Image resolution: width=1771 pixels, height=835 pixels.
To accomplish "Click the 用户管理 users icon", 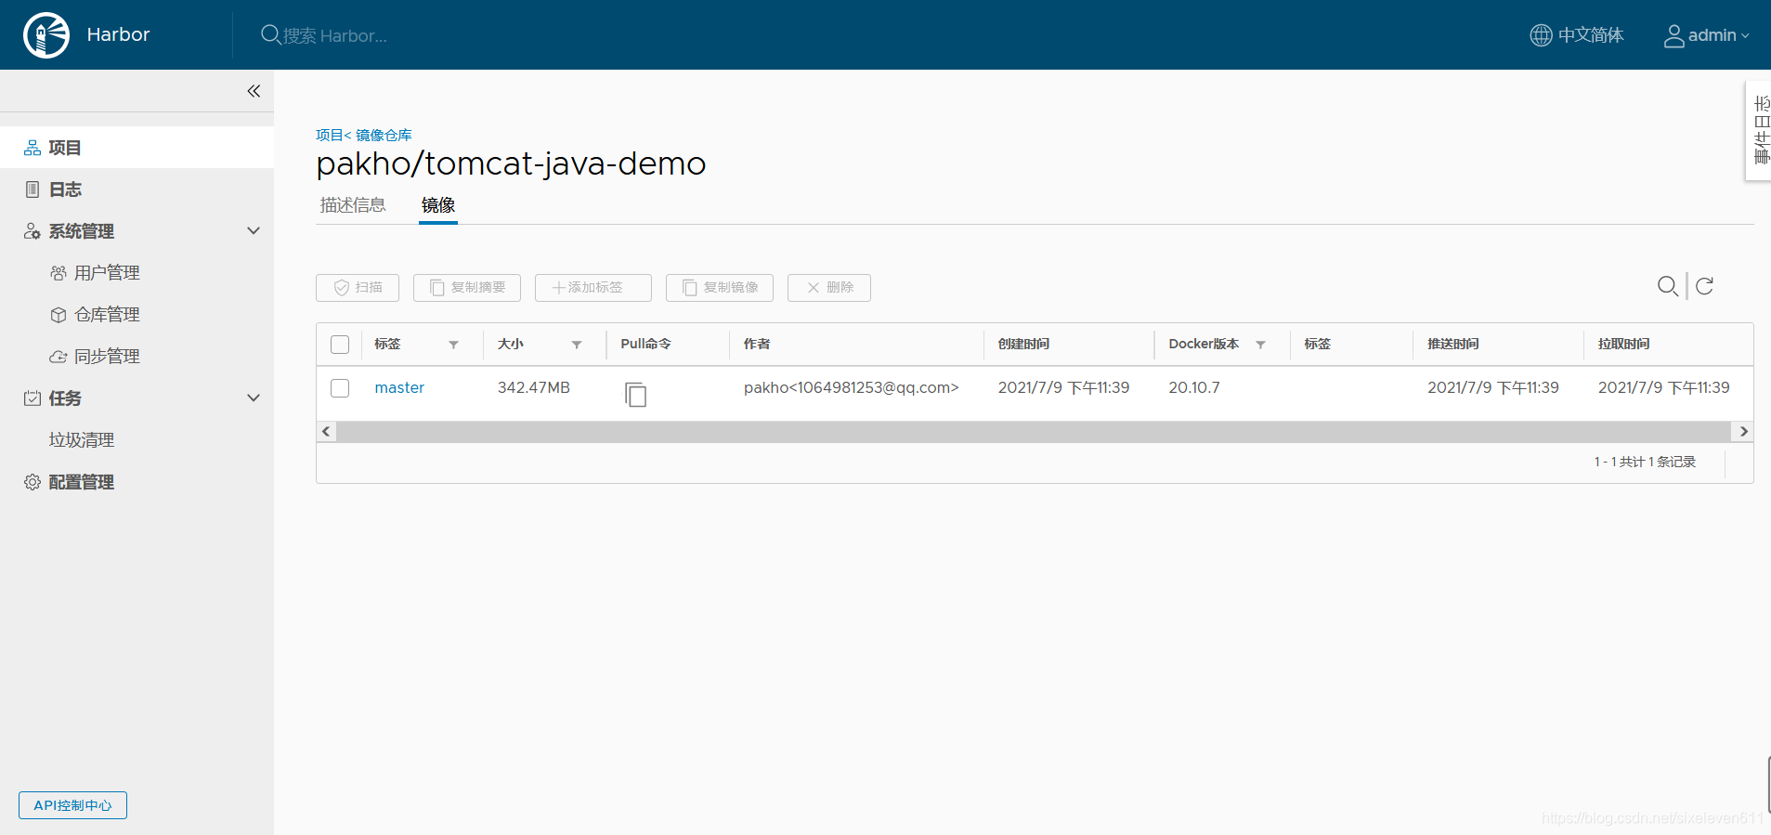I will [59, 273].
